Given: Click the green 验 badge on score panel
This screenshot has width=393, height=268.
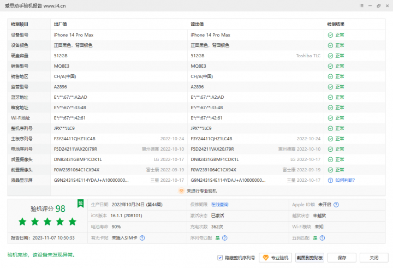Looking at the screenshot, I should (x=80, y=203).
